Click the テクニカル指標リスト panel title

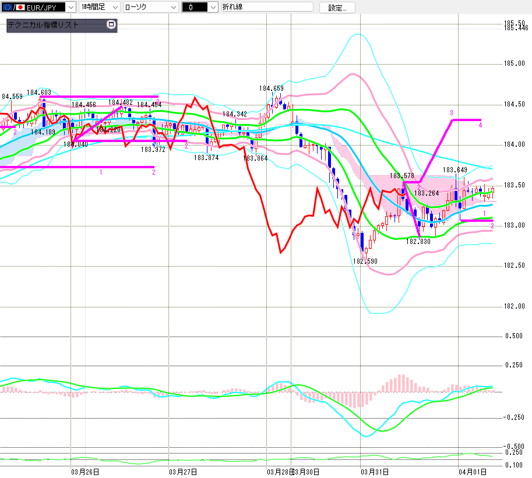click(x=43, y=25)
